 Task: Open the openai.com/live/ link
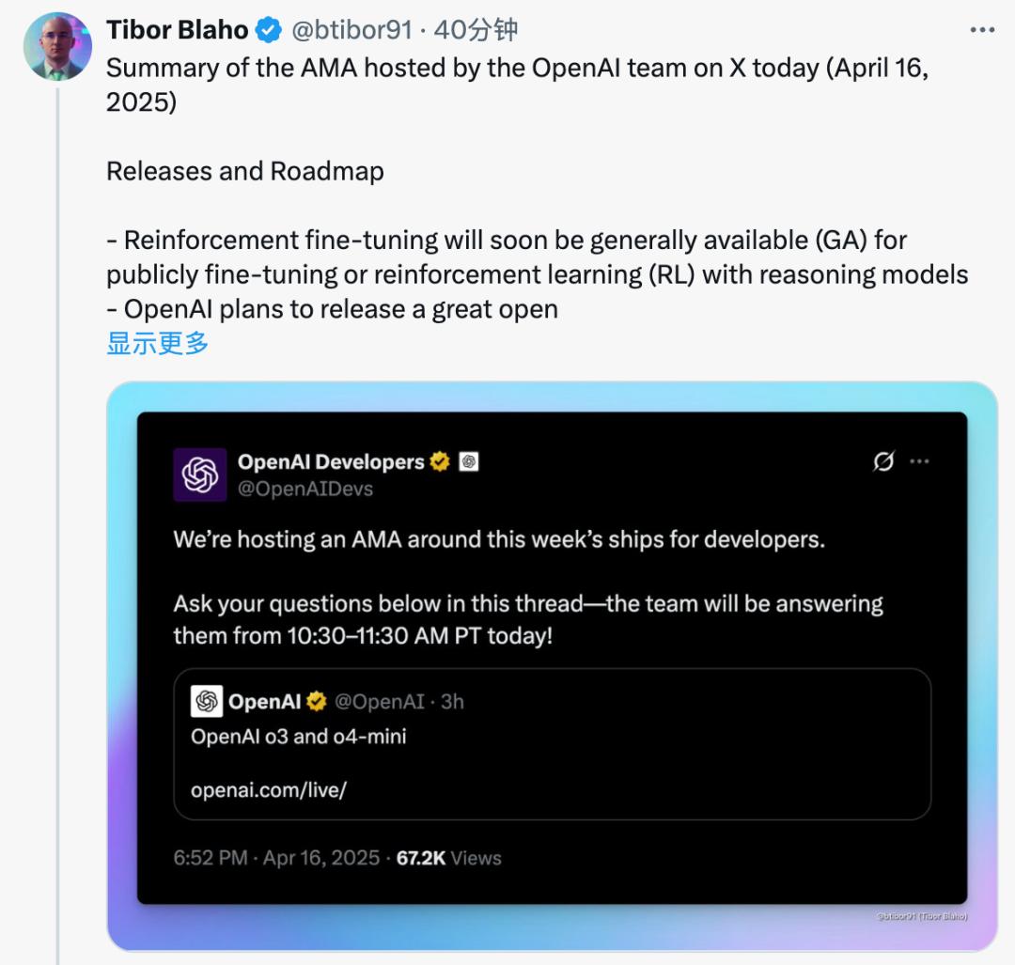coord(269,790)
